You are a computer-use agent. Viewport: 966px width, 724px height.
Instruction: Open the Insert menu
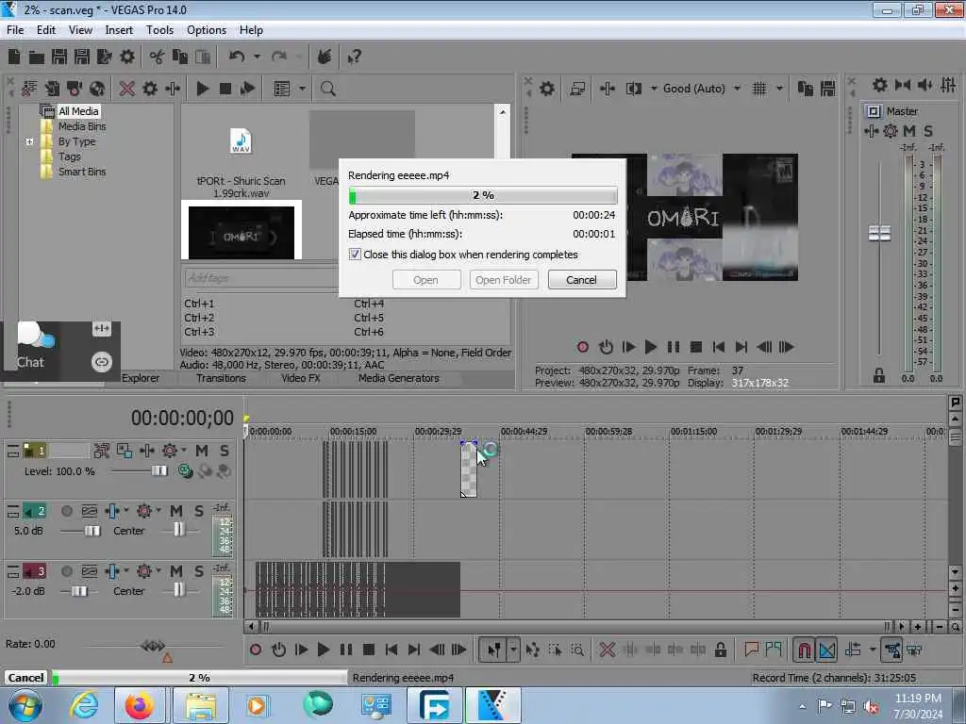119,30
